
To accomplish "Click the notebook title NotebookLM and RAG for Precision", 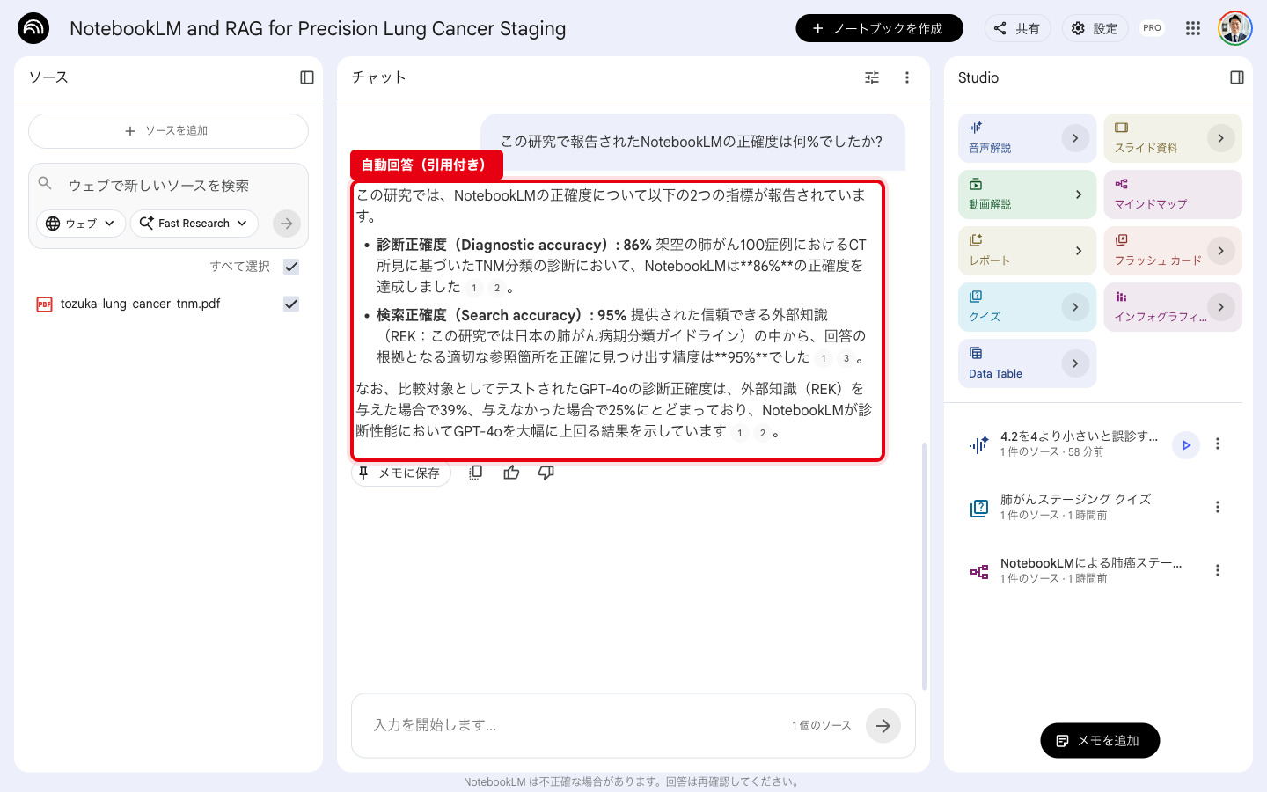I will pyautogui.click(x=318, y=28).
